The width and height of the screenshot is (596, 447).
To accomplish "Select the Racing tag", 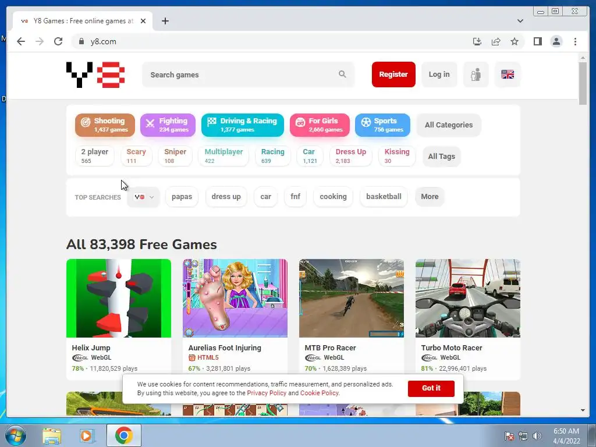I will click(x=272, y=156).
